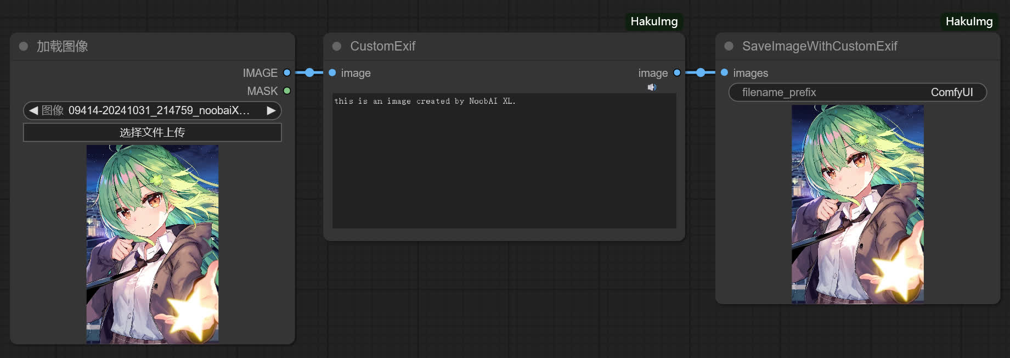Collapse the 加载图像 node via its title dot
Viewport: 1010px width, 358px height.
[24, 46]
